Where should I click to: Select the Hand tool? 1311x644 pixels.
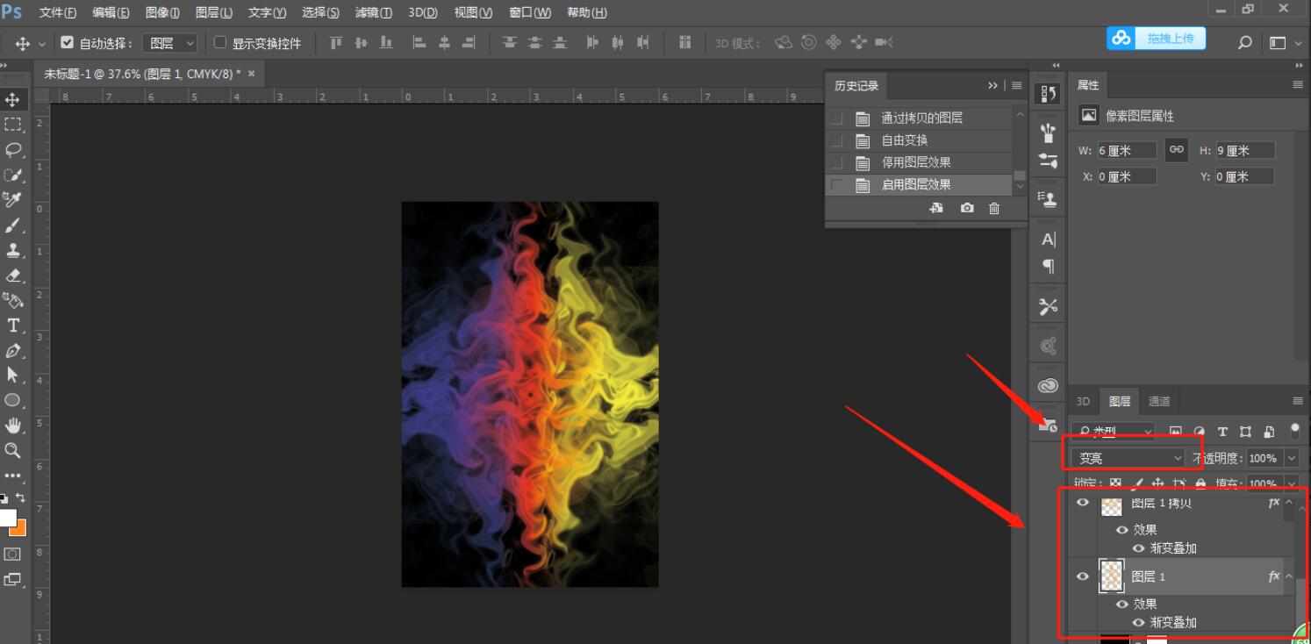(x=12, y=426)
